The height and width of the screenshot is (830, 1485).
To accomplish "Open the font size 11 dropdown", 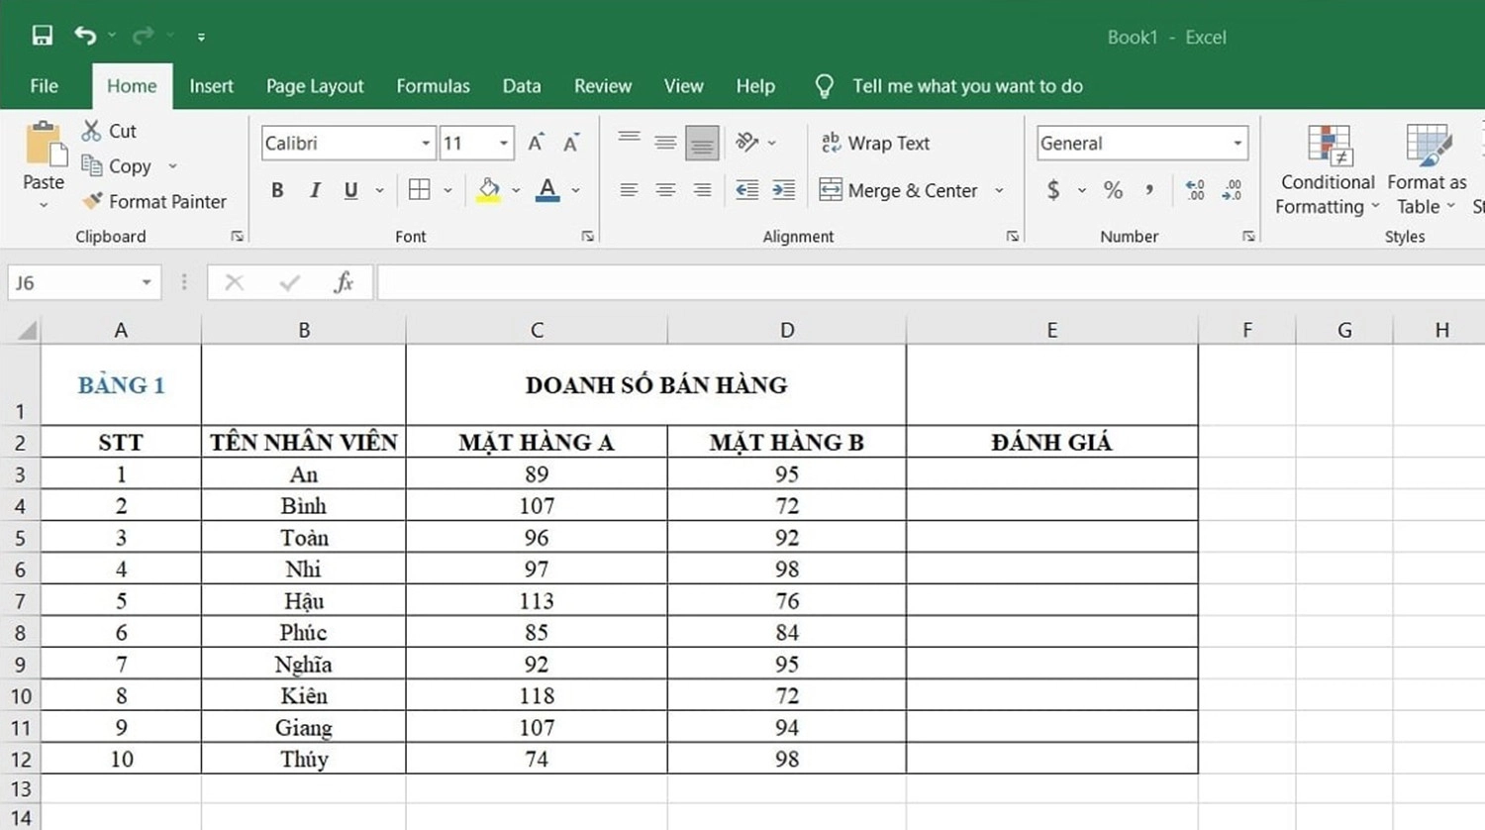I will coord(504,144).
